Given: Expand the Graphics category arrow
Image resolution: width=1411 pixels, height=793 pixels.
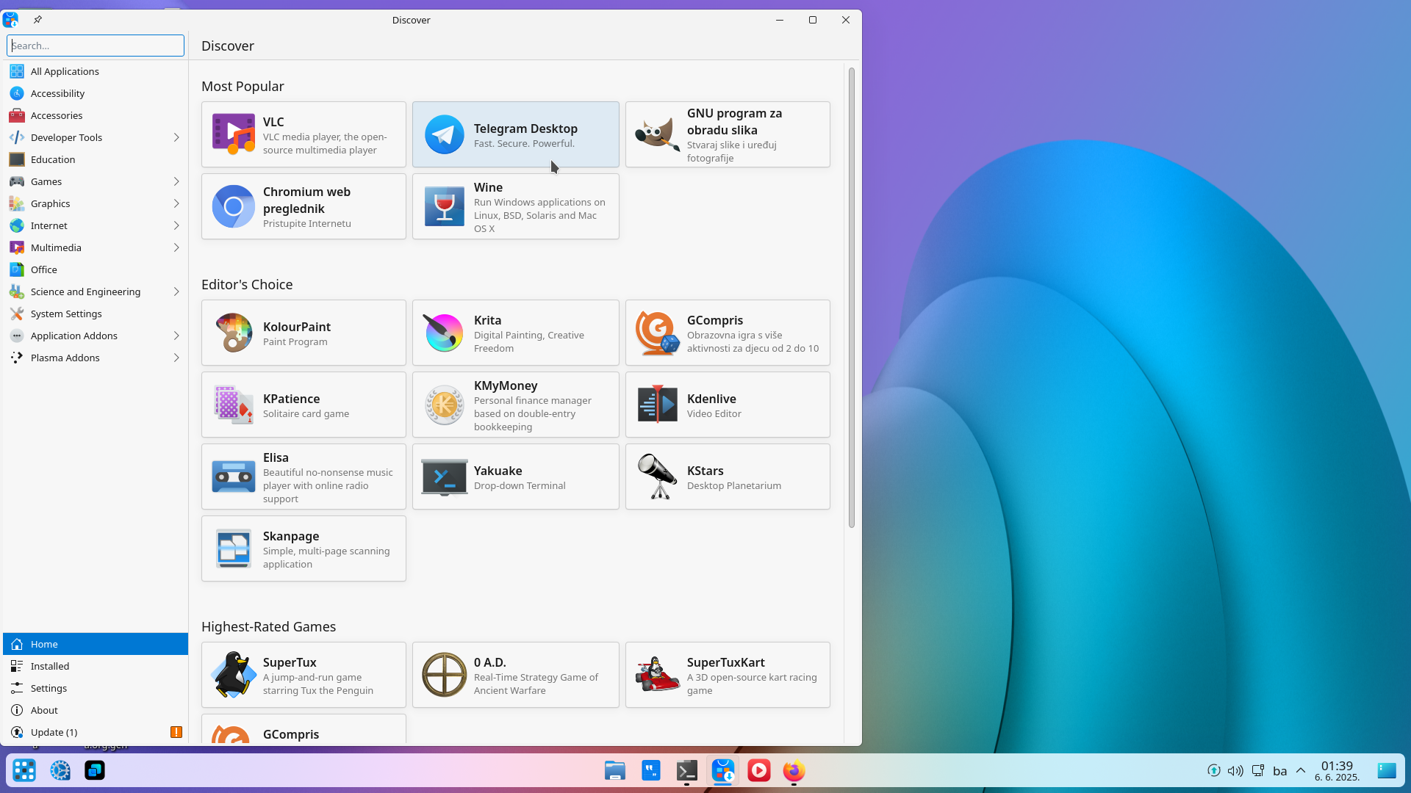Looking at the screenshot, I should (x=176, y=203).
